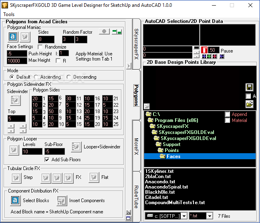The image size is (260, 223).
Task: Click the purple arrow icon near Pause
Action: (x=222, y=57)
